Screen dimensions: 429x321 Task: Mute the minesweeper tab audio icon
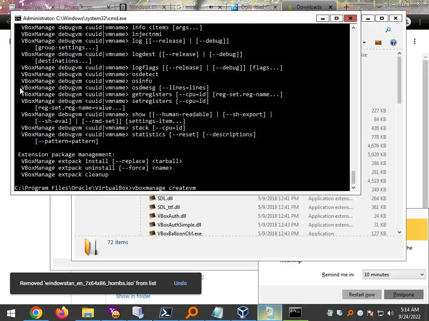tap(211, 7)
